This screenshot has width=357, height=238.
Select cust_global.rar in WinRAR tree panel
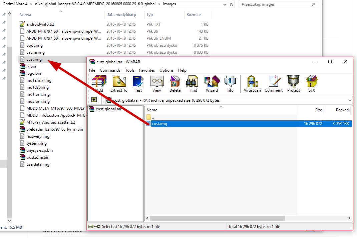108,109
